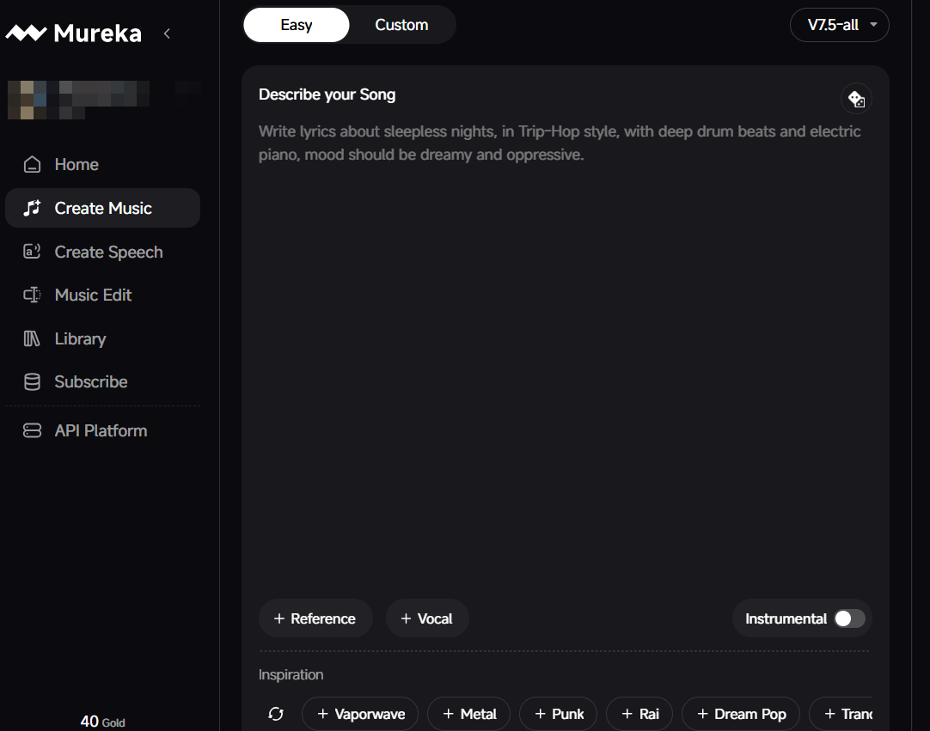Image resolution: width=930 pixels, height=731 pixels.
Task: Add a Reference track
Action: point(315,618)
